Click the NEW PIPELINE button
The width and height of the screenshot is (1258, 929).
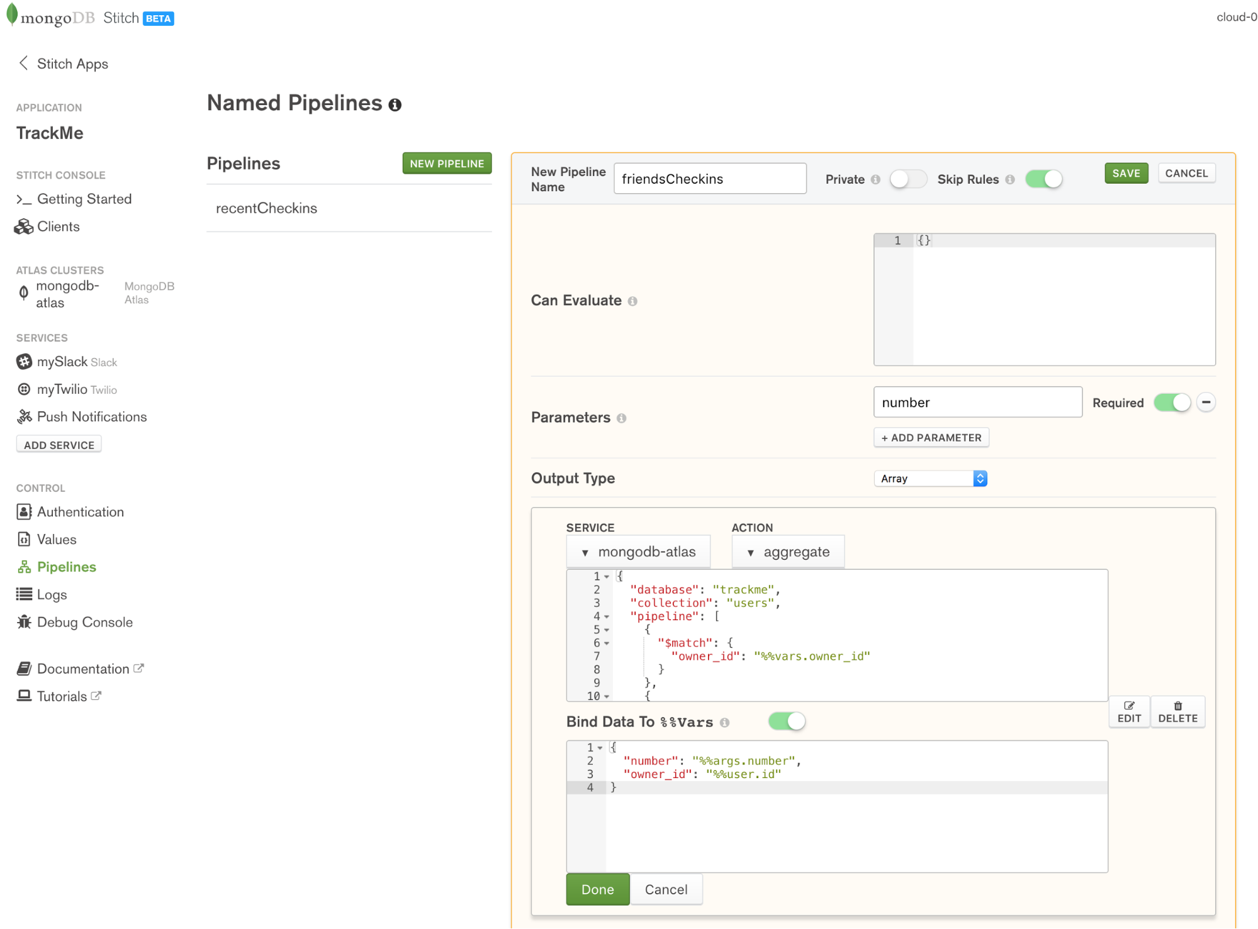(x=446, y=163)
